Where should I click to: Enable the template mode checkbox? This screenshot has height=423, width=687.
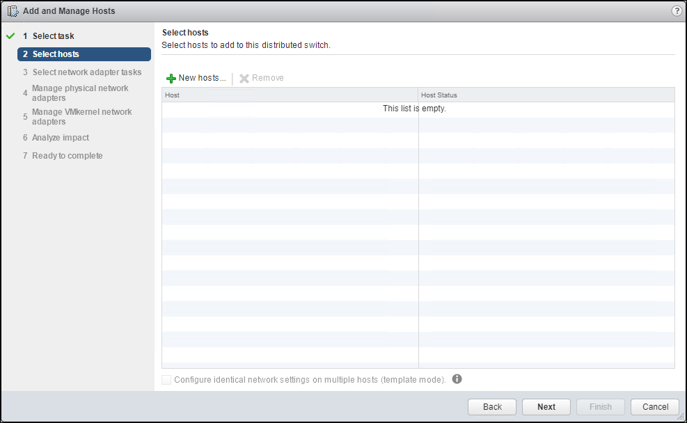(166, 379)
